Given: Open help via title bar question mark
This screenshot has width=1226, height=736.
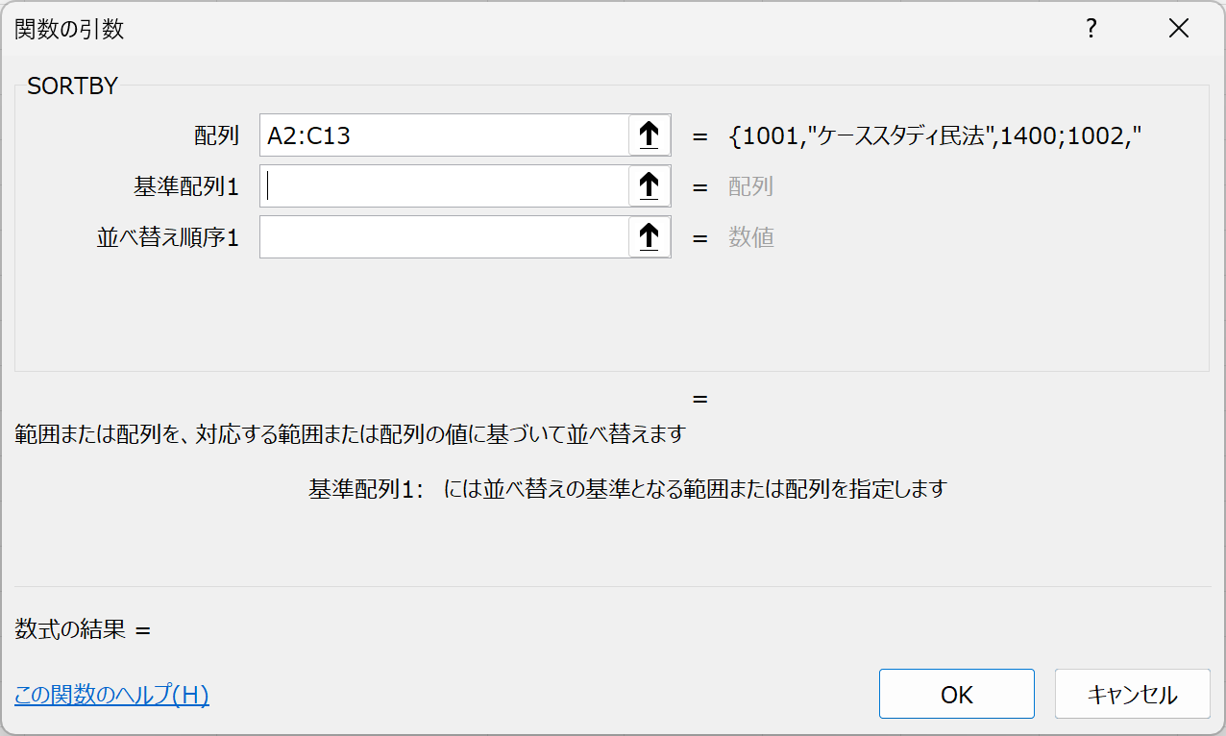Looking at the screenshot, I should tap(1091, 29).
